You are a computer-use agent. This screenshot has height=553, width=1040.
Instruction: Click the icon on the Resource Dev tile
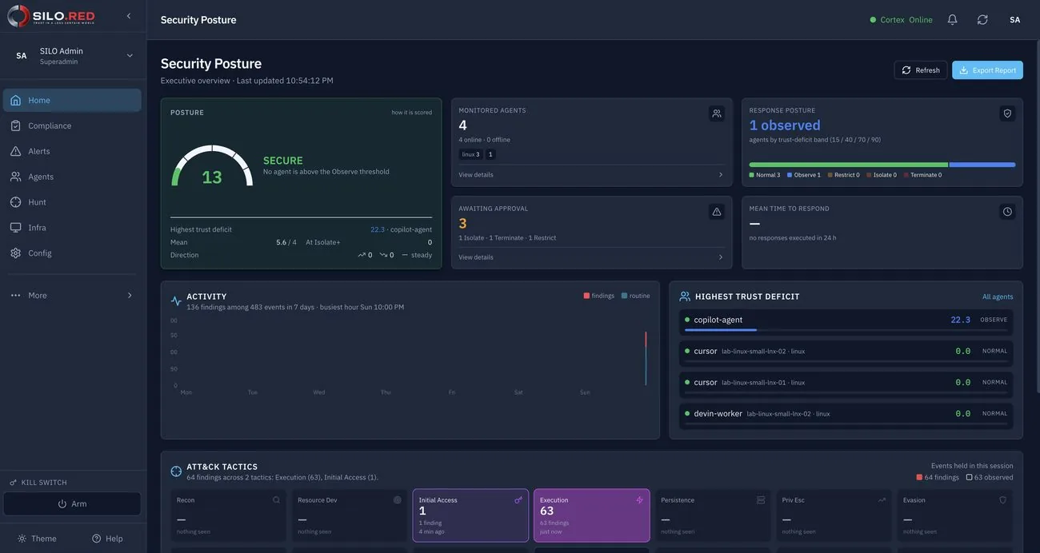point(398,500)
